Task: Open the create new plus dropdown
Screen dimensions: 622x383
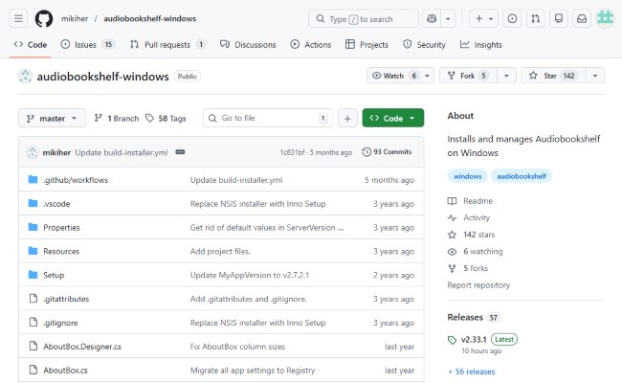Action: 484,18
